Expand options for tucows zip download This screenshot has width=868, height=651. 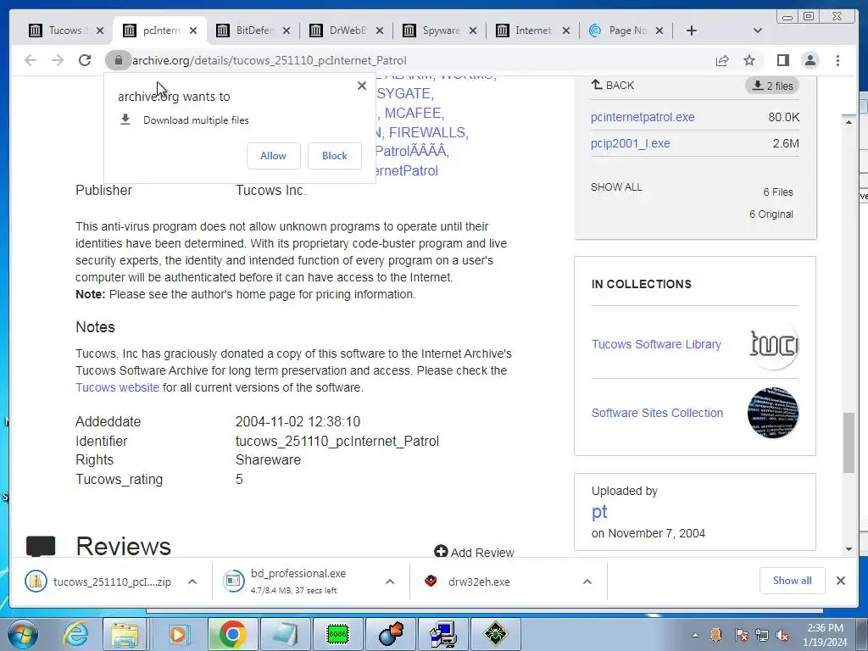(x=192, y=581)
